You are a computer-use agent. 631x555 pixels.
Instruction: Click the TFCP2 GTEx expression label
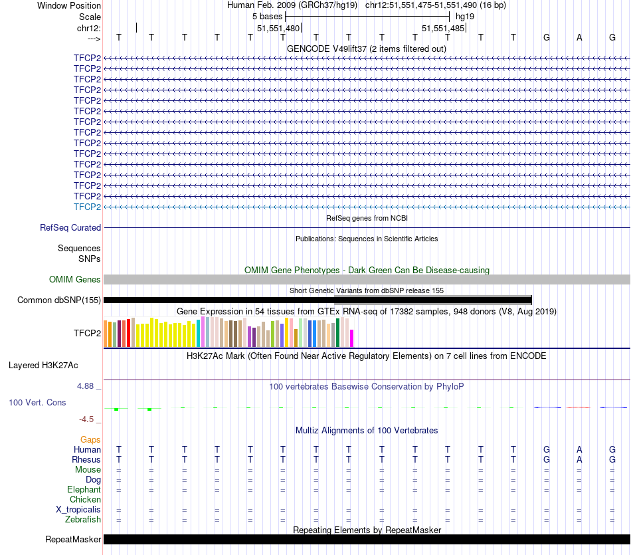87,333
